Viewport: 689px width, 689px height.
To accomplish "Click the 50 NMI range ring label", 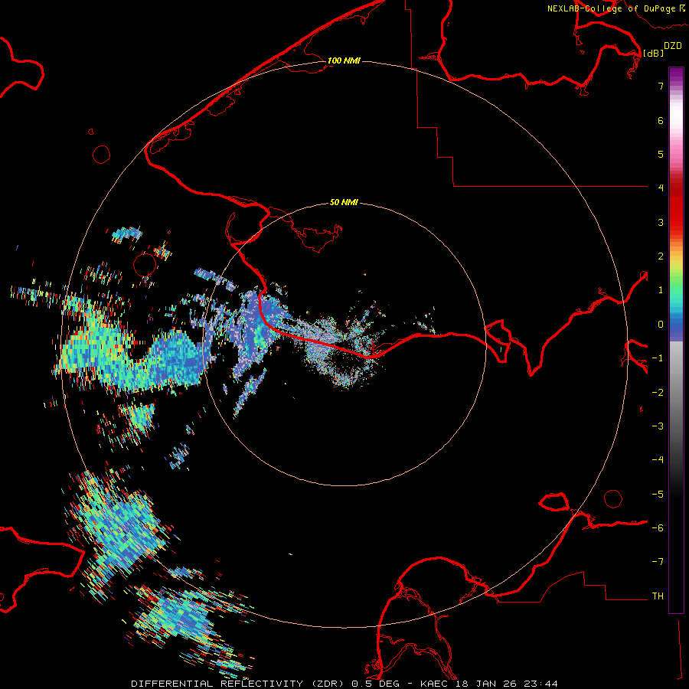I will 344,203.
